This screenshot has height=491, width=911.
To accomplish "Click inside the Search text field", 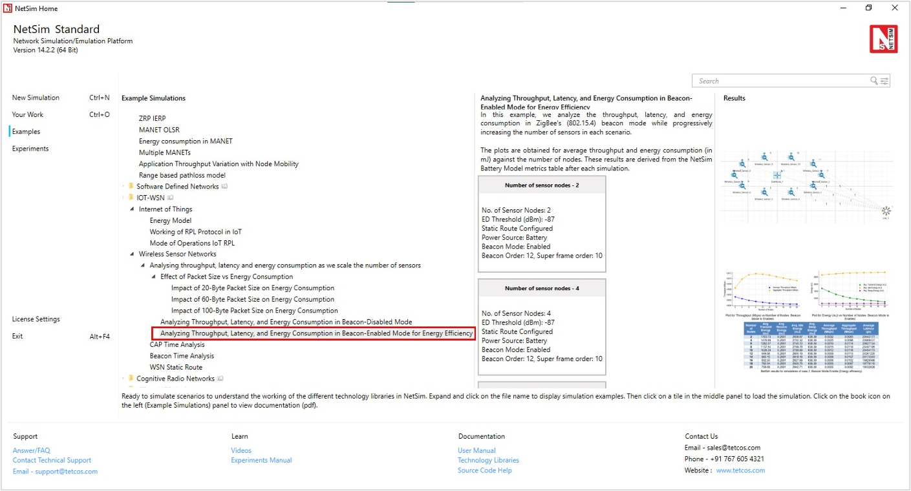I will click(779, 81).
